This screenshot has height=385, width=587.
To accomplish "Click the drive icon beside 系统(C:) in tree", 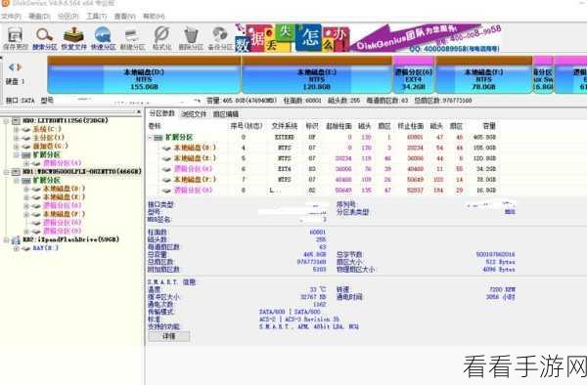I will point(25,129).
